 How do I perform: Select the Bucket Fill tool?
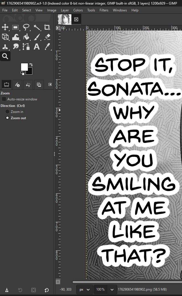click(26, 37)
